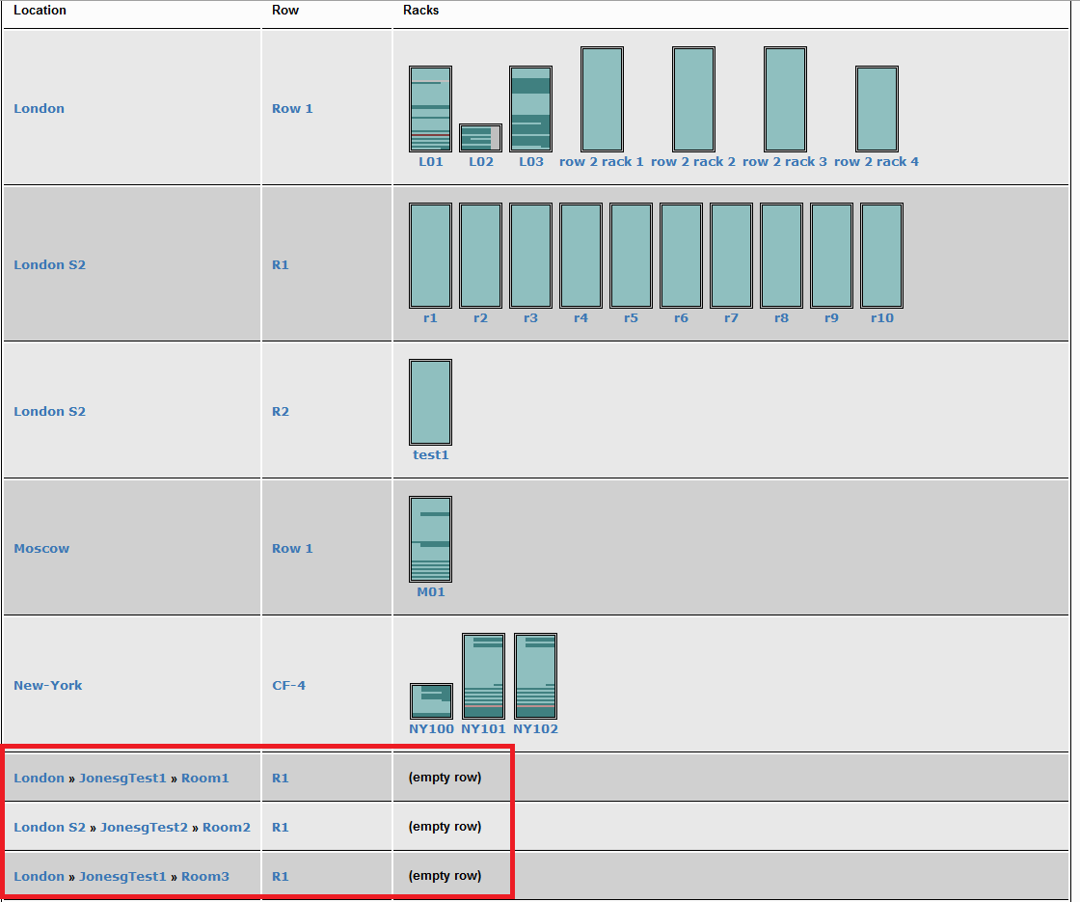1080x902 pixels.
Task: Open the NY101 rack diagram
Action: (x=483, y=676)
